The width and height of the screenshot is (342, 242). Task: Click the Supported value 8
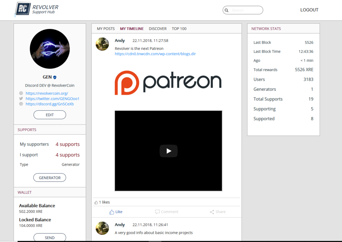pos(312,119)
